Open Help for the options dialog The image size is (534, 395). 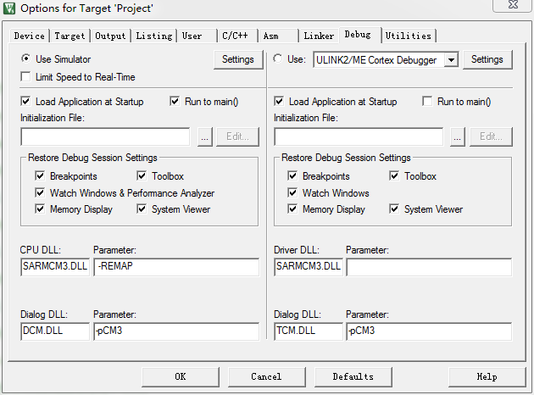pos(487,376)
